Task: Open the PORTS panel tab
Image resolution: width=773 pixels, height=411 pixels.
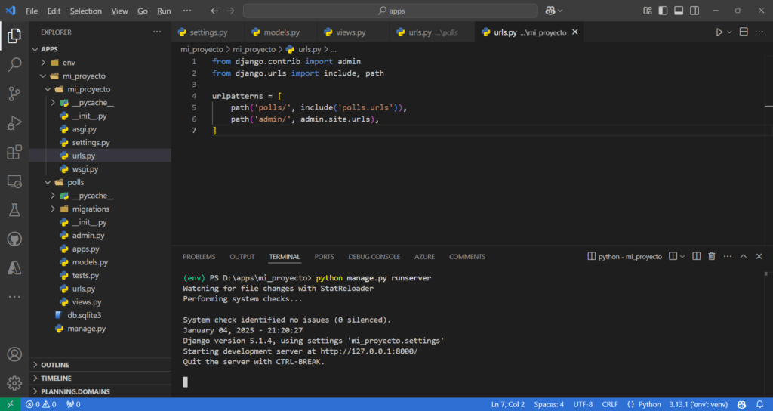Action: point(324,257)
